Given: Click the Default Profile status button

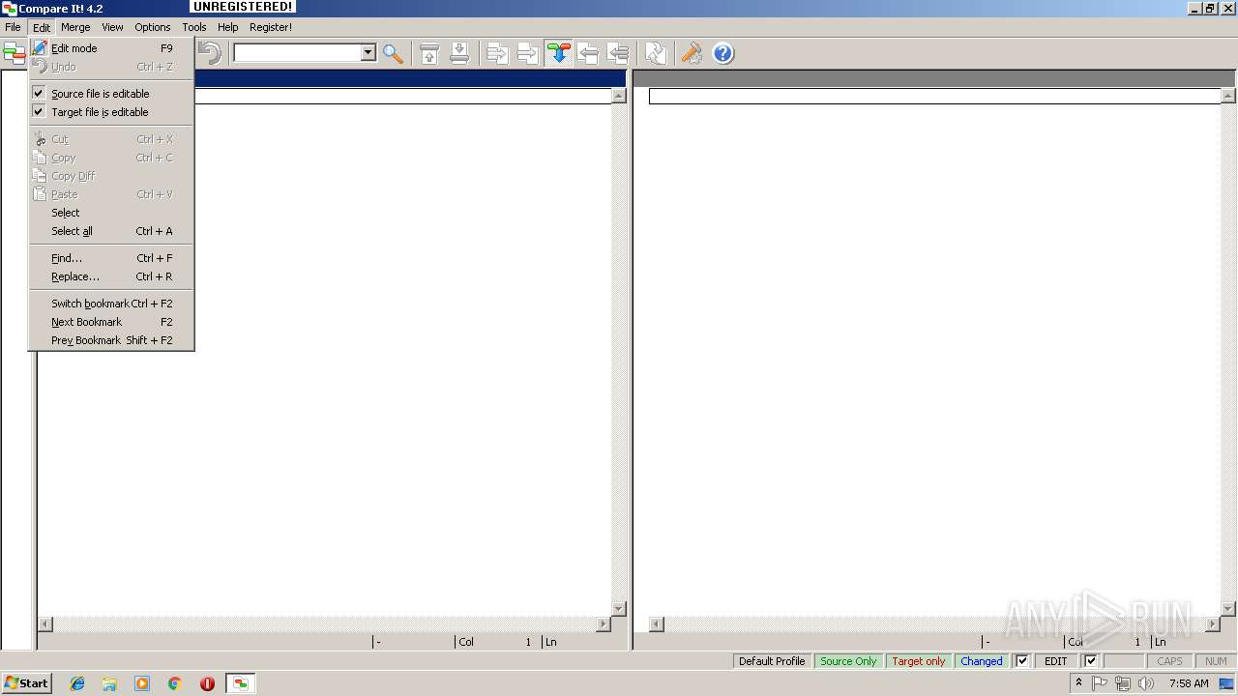Looking at the screenshot, I should (x=772, y=661).
